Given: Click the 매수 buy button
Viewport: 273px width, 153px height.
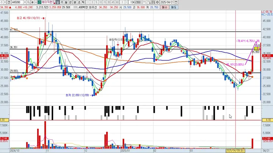Looking at the screenshot, I should pos(165,7).
